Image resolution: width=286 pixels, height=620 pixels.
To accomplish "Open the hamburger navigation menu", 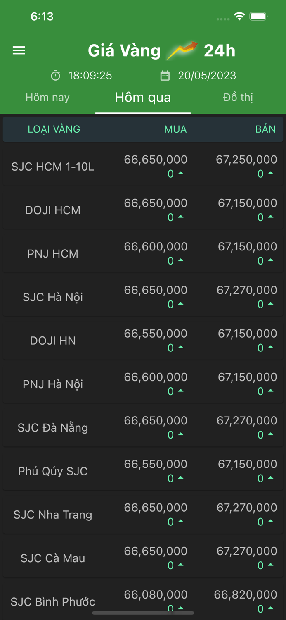I will point(19,50).
